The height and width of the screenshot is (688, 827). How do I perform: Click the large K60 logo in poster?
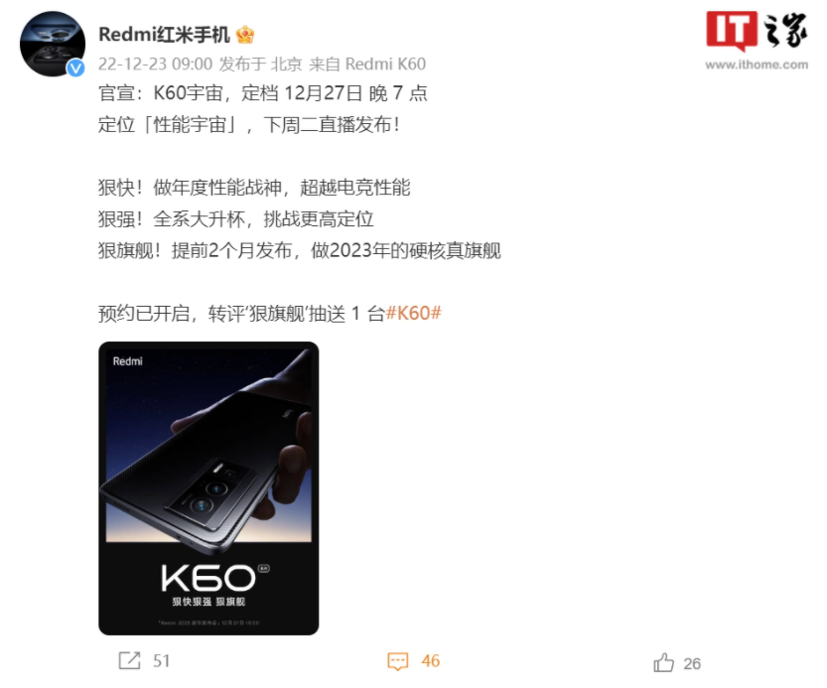tap(208, 578)
